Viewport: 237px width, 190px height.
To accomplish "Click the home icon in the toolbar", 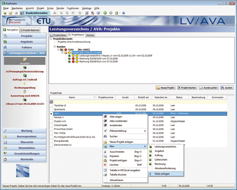I will [117, 13].
